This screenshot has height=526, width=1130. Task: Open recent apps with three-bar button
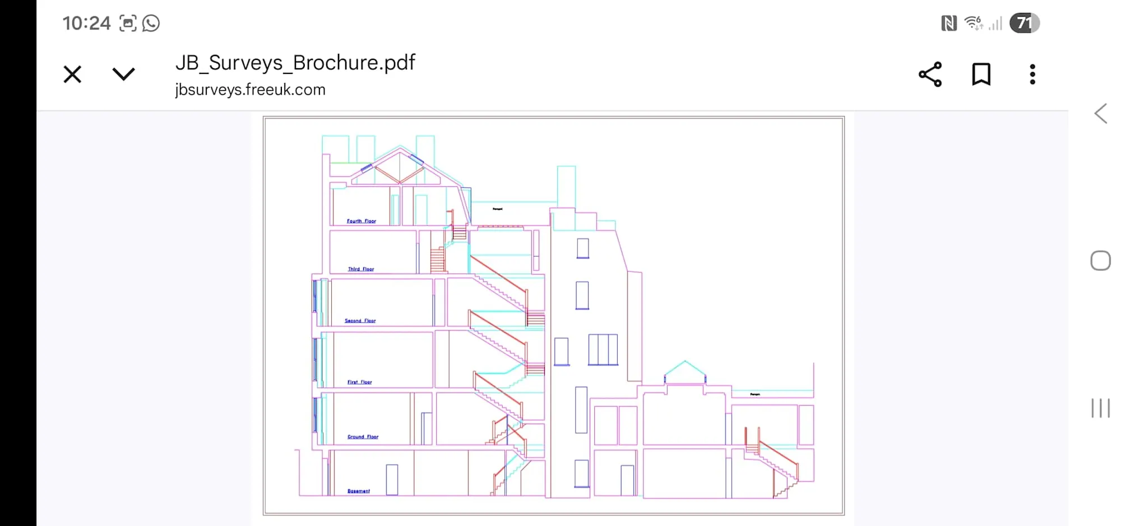coord(1100,408)
